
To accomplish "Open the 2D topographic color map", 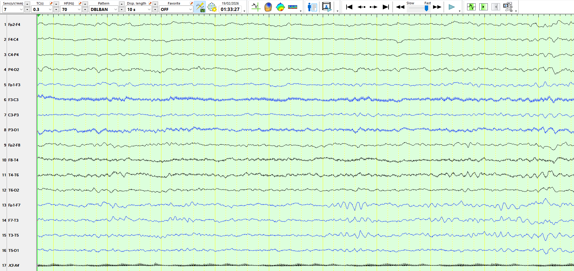I will 280,7.
